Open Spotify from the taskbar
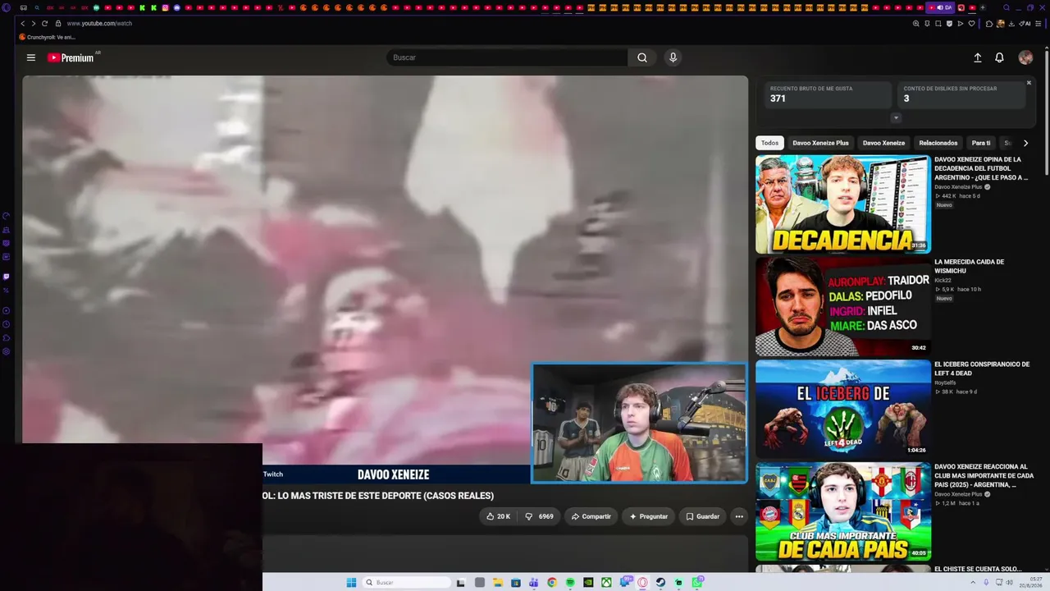Viewport: 1050px width, 591px height. click(x=570, y=583)
